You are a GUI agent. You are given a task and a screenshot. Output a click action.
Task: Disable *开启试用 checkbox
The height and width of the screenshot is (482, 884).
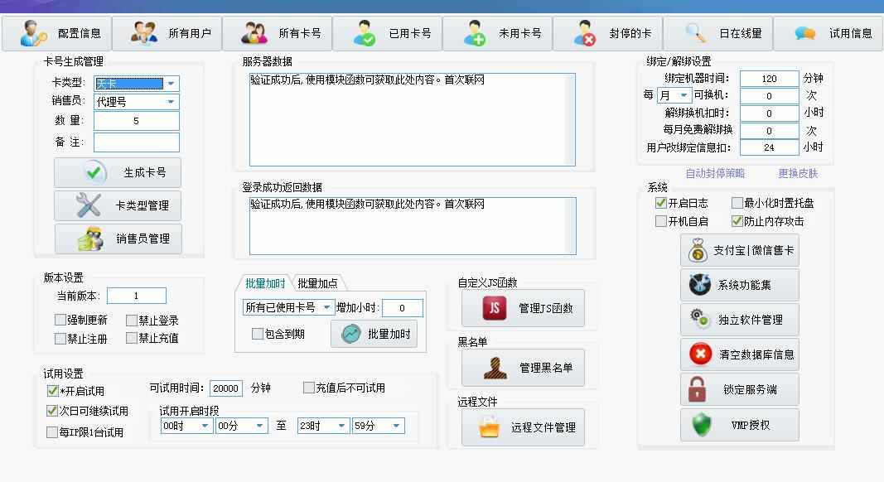pos(52,391)
